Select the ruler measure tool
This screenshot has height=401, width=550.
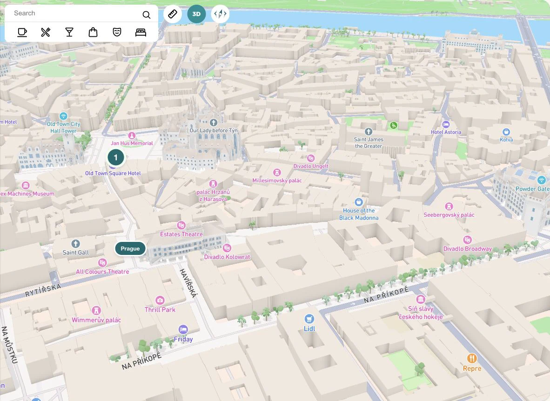[173, 14]
